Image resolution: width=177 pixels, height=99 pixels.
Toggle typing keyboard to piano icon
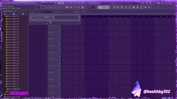67,7
